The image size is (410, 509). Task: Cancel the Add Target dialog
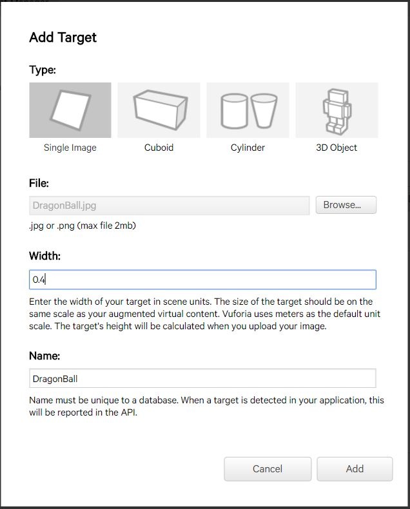click(x=268, y=469)
